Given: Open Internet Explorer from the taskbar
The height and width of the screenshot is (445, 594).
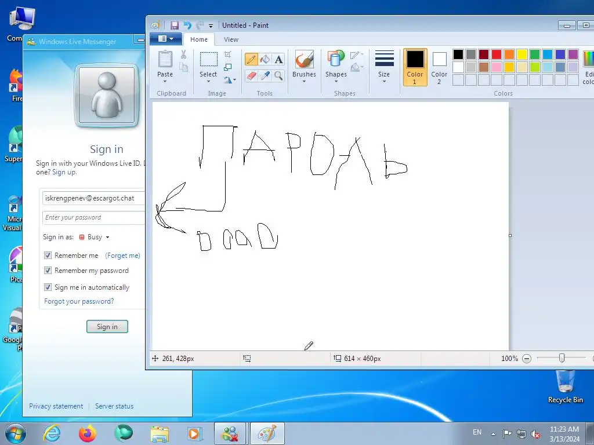Looking at the screenshot, I should pyautogui.click(x=52, y=433).
